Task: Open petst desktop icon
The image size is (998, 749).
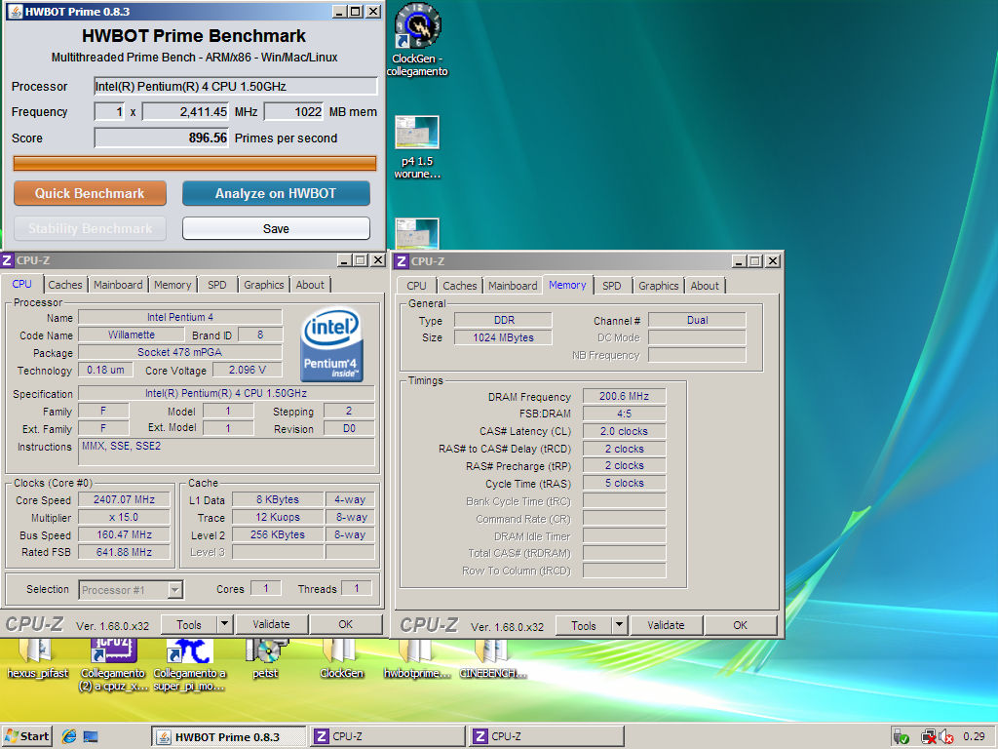Action: coord(265,658)
